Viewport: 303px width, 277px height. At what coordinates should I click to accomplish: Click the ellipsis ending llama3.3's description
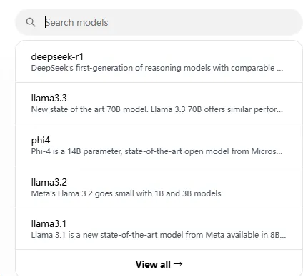[279, 111]
